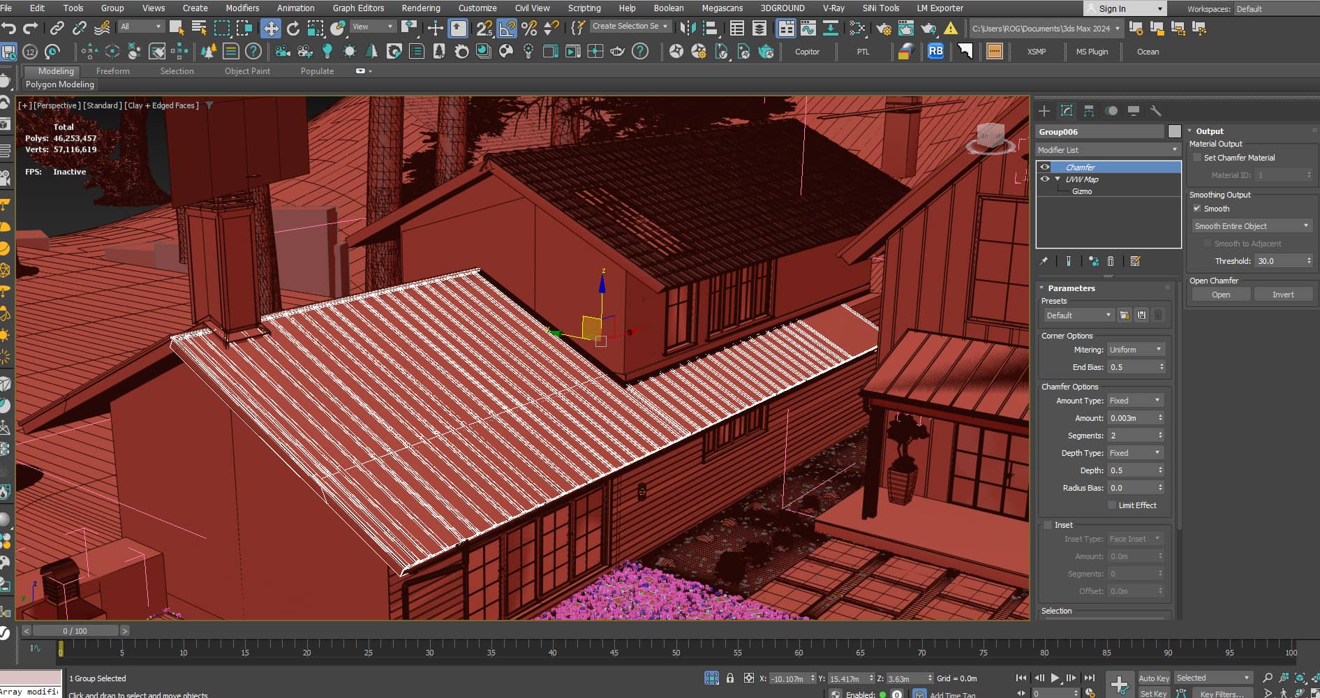Open the Modifier List dropdown
1320x698 pixels.
(x=1108, y=150)
